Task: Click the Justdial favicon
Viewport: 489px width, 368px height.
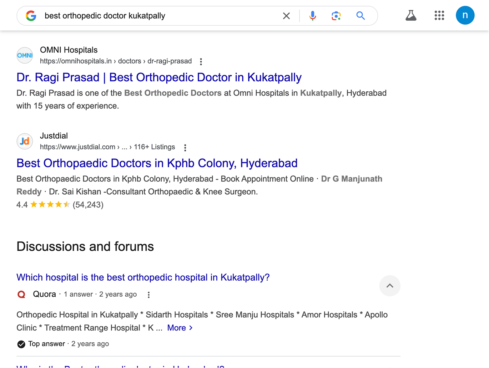Action: [25, 141]
